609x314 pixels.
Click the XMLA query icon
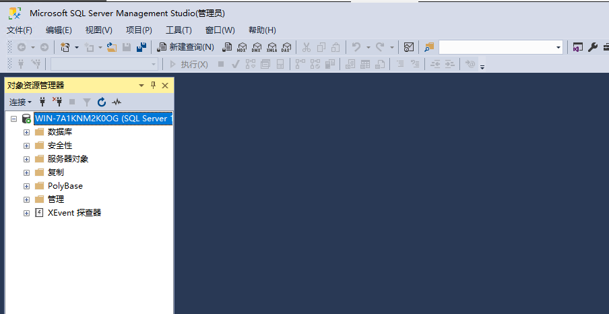[x=272, y=47]
